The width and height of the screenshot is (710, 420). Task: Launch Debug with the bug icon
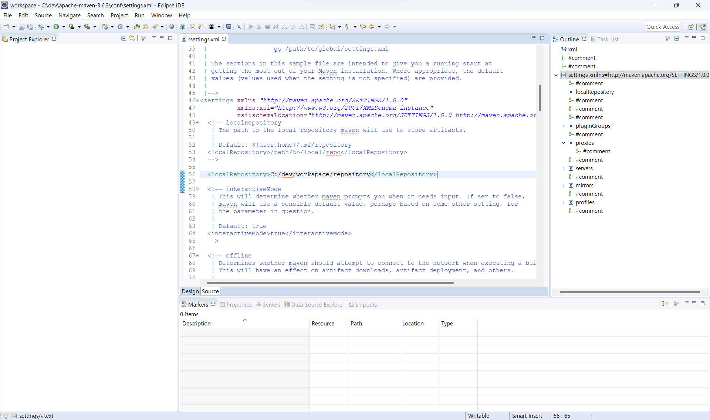41,27
